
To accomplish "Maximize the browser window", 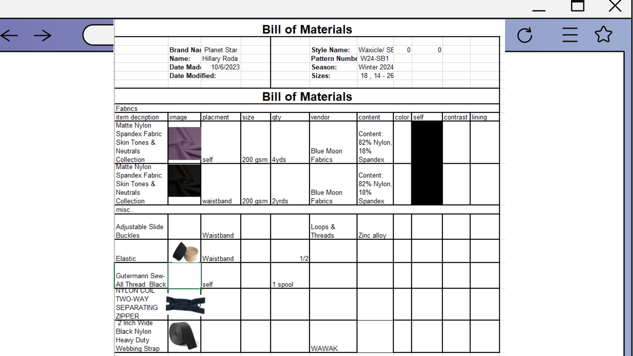I will 578,6.
